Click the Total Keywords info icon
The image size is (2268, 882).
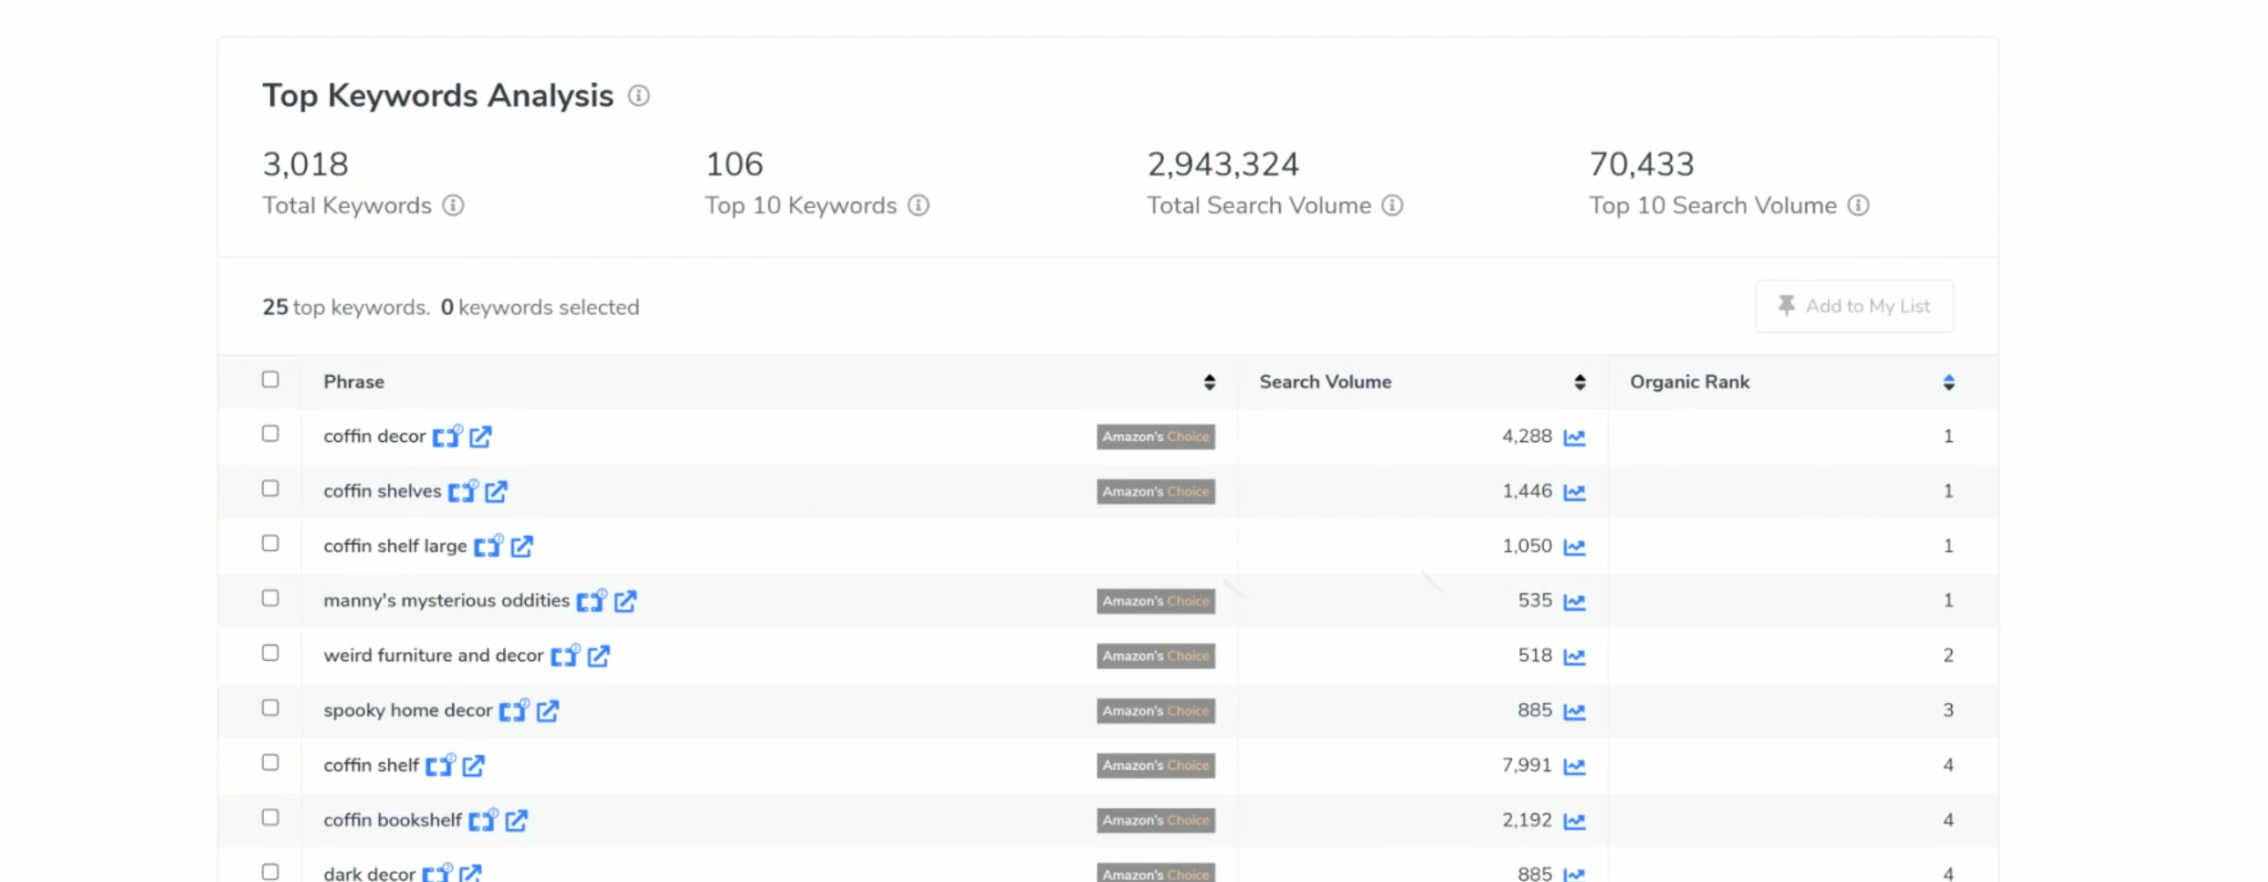click(x=453, y=205)
